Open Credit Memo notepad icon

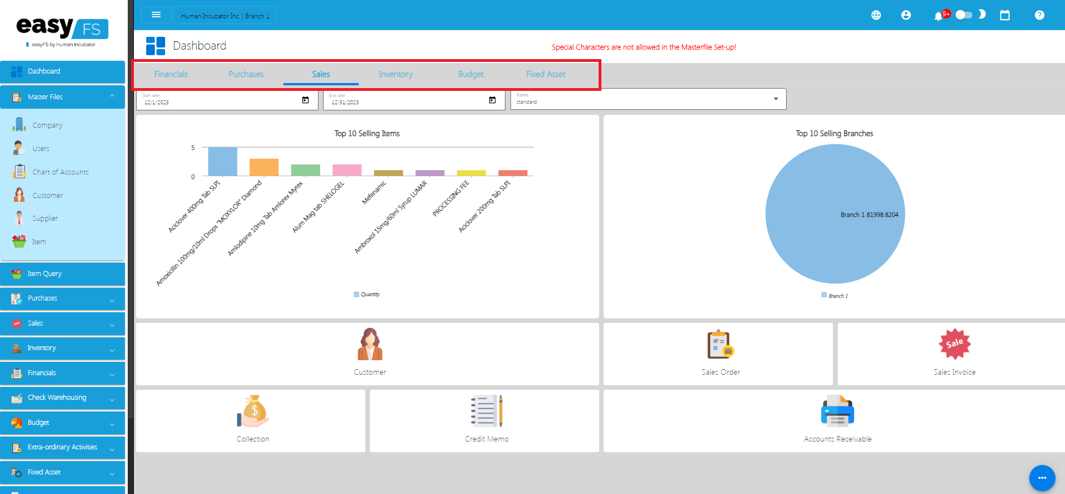(486, 411)
